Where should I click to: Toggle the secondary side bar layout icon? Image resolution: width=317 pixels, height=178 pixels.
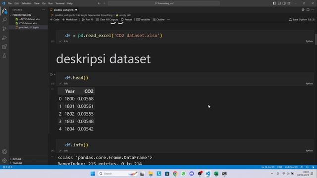pos(284,3)
